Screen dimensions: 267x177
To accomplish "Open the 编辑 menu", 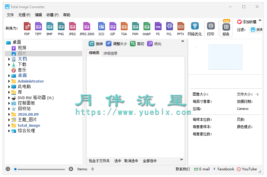I will tap(38, 15).
